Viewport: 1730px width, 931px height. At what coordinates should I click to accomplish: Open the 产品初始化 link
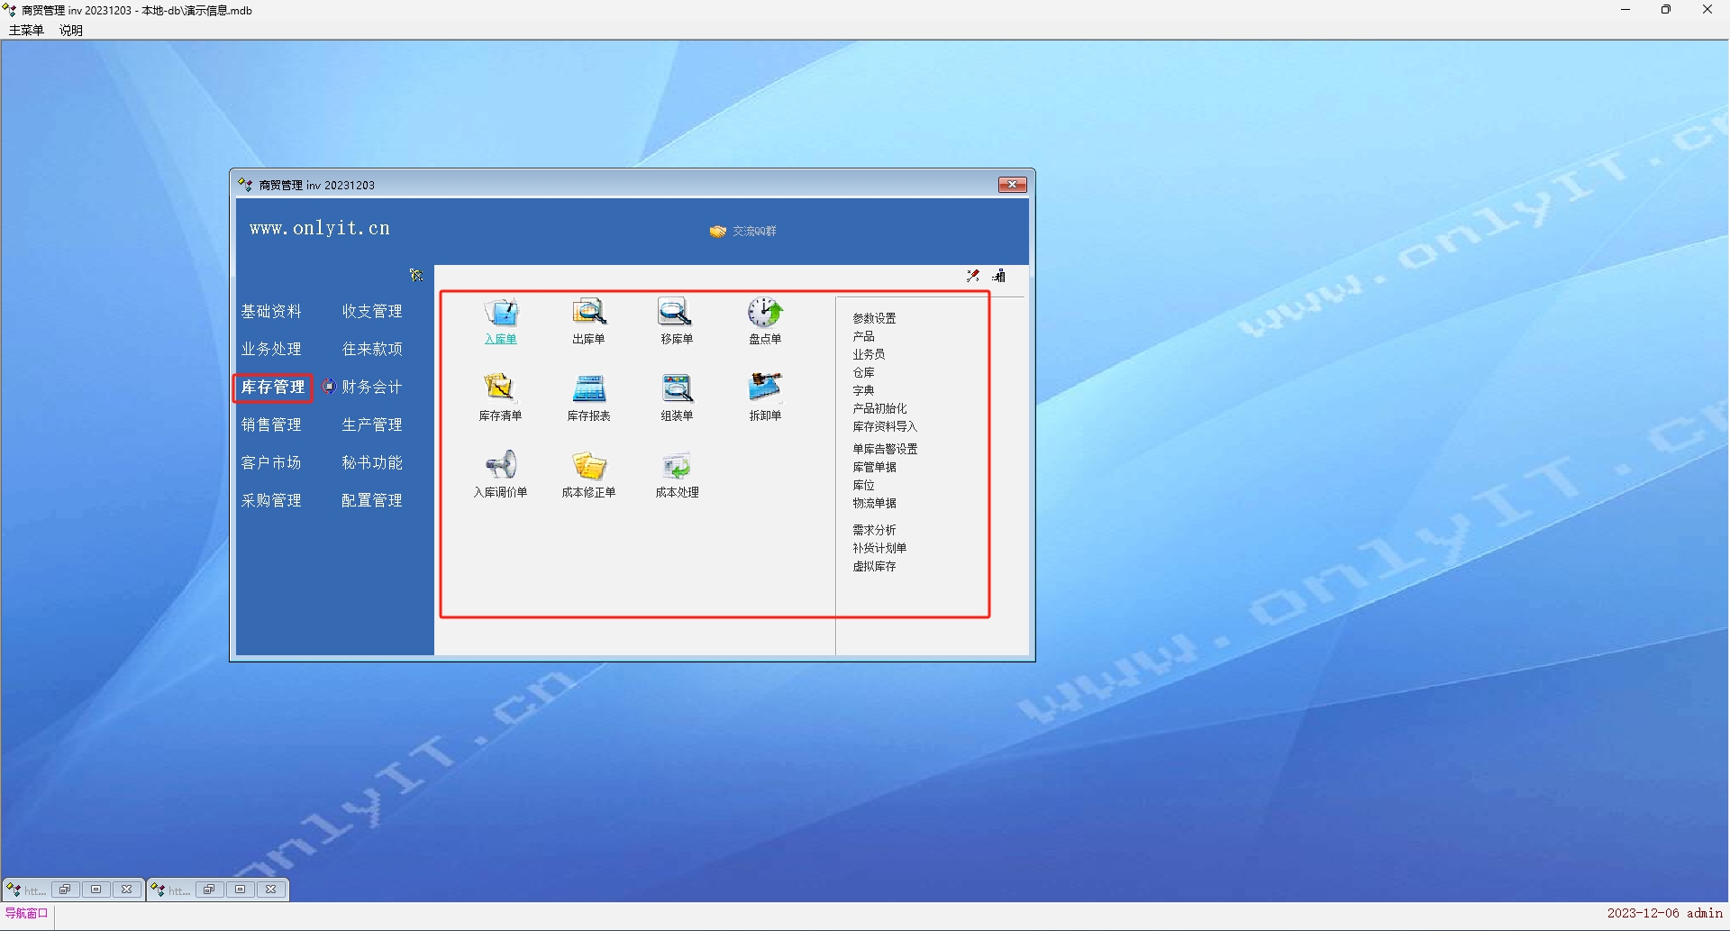[879, 408]
